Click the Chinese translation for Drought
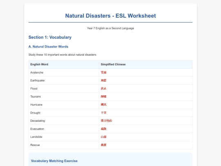The height and width of the screenshot is (166, 221). pos(104,113)
